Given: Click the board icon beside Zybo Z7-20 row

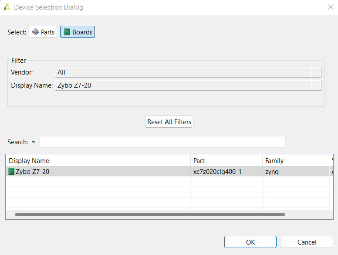Looking at the screenshot, I should [x=11, y=171].
